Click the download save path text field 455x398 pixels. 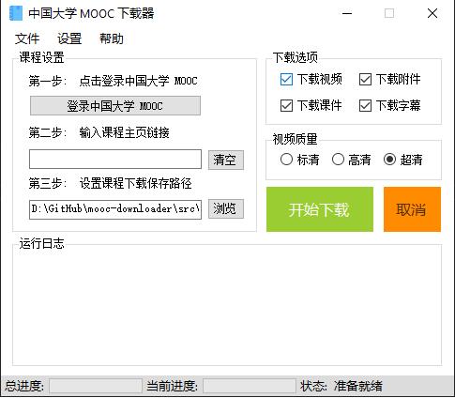pos(115,209)
